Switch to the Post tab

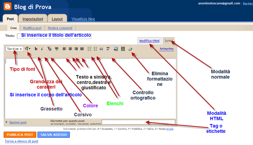click(10, 19)
